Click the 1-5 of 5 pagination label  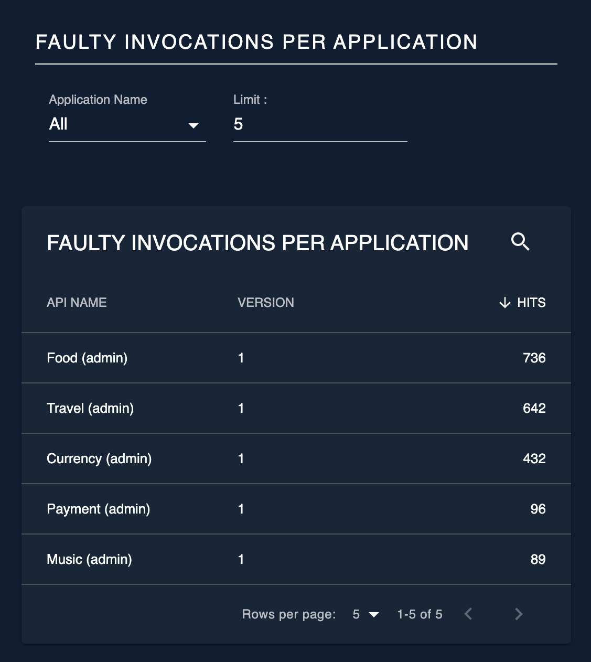pyautogui.click(x=420, y=614)
